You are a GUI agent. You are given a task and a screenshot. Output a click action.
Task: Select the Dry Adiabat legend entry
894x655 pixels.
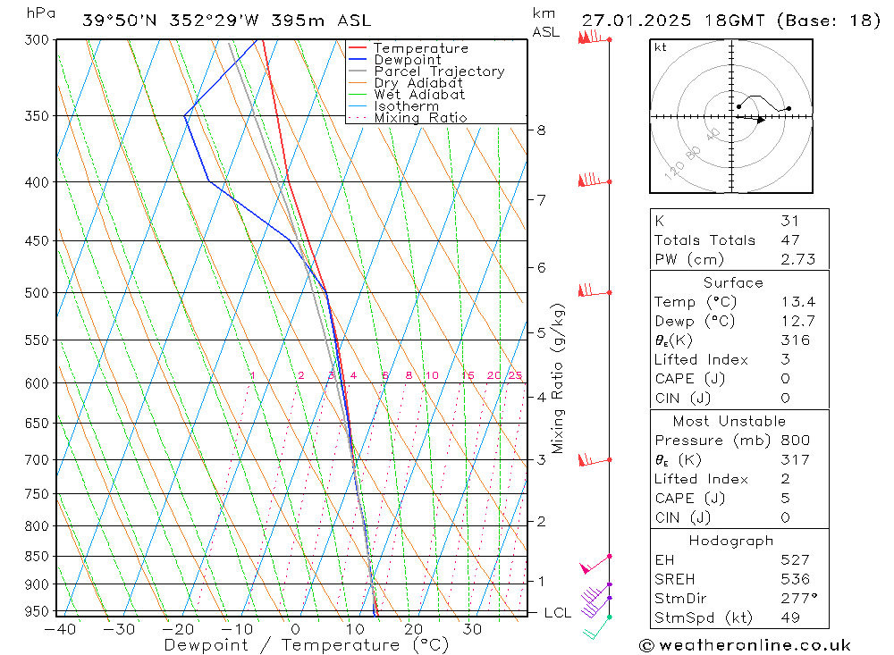tap(405, 83)
